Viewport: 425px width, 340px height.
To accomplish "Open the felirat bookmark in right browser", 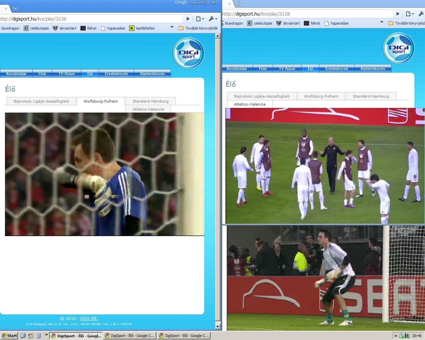I will (x=312, y=23).
